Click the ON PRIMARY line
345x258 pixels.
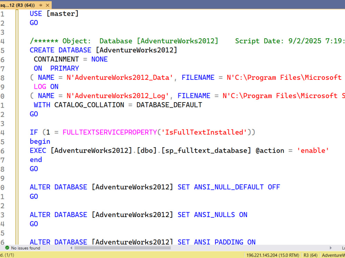pyautogui.click(x=56, y=68)
